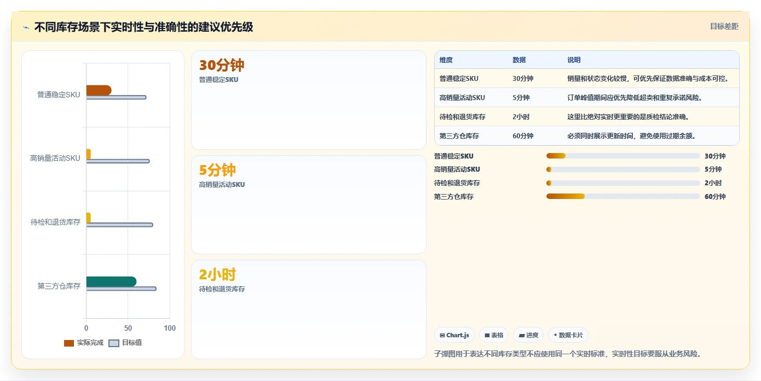Click the 待检和退货库存 progress bar

coord(623,183)
